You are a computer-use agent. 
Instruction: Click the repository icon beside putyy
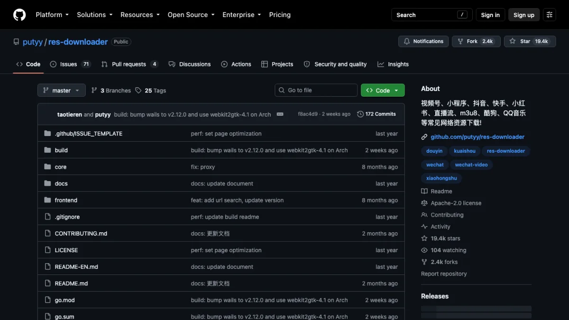click(x=16, y=42)
